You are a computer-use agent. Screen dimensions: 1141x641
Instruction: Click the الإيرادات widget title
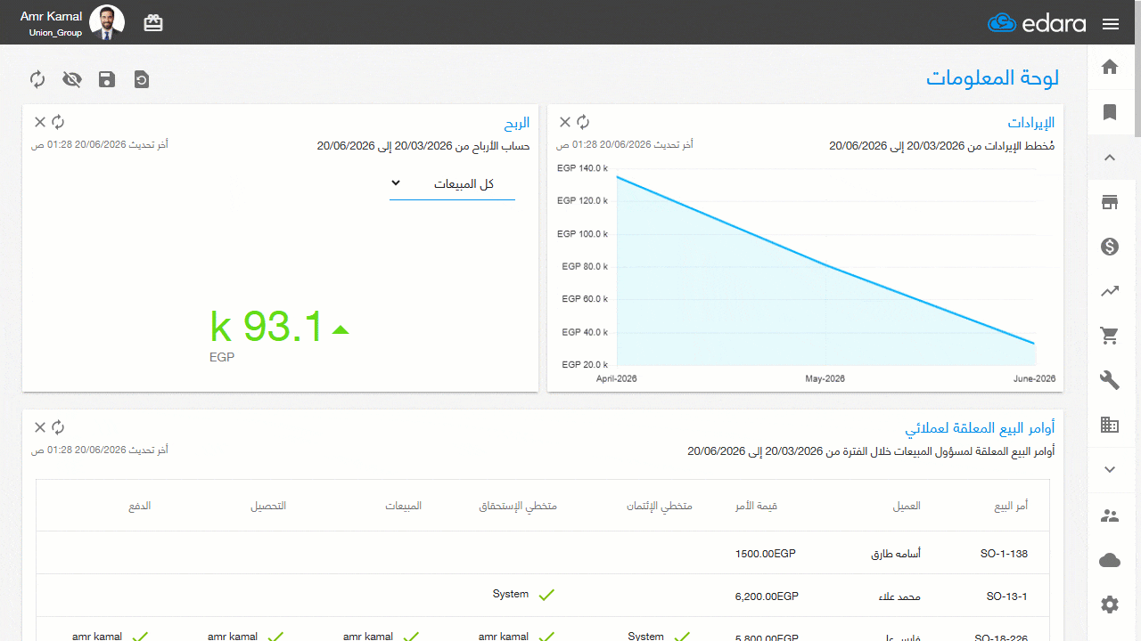[1030, 123]
